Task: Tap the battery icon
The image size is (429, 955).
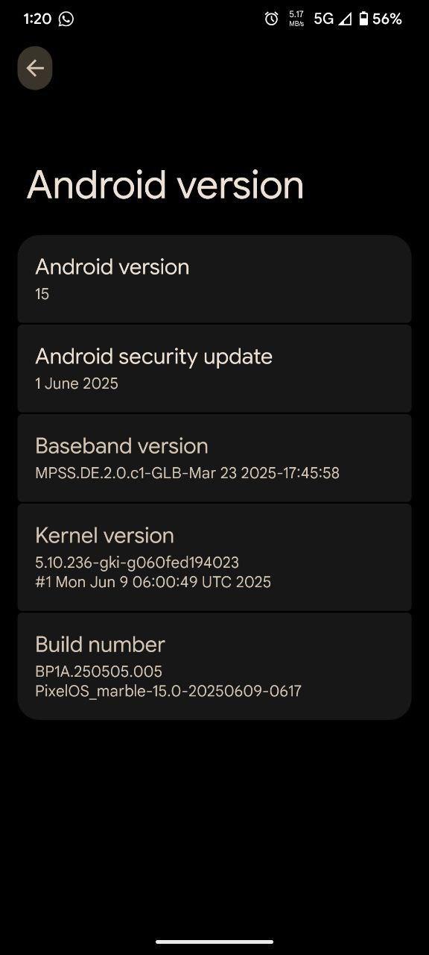Action: coord(363,19)
